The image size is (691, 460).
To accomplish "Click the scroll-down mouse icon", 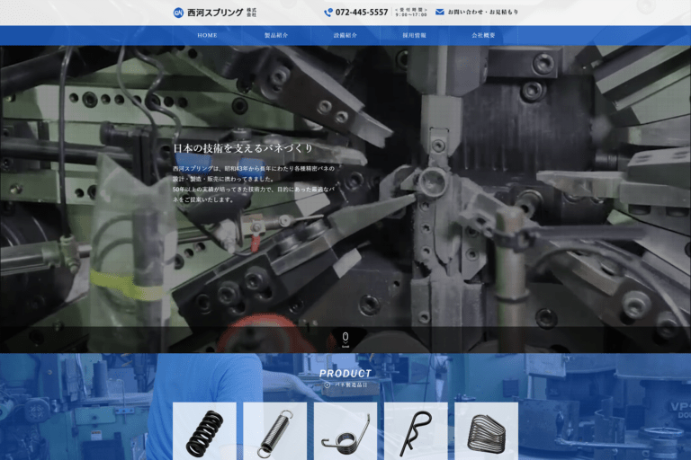I will tap(345, 337).
